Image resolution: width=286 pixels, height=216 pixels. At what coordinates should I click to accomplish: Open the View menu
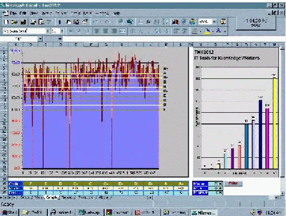[x=33, y=13]
